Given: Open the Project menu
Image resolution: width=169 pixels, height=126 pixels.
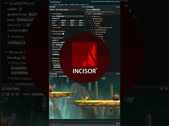Looking at the screenshot, I should pos(55,4).
